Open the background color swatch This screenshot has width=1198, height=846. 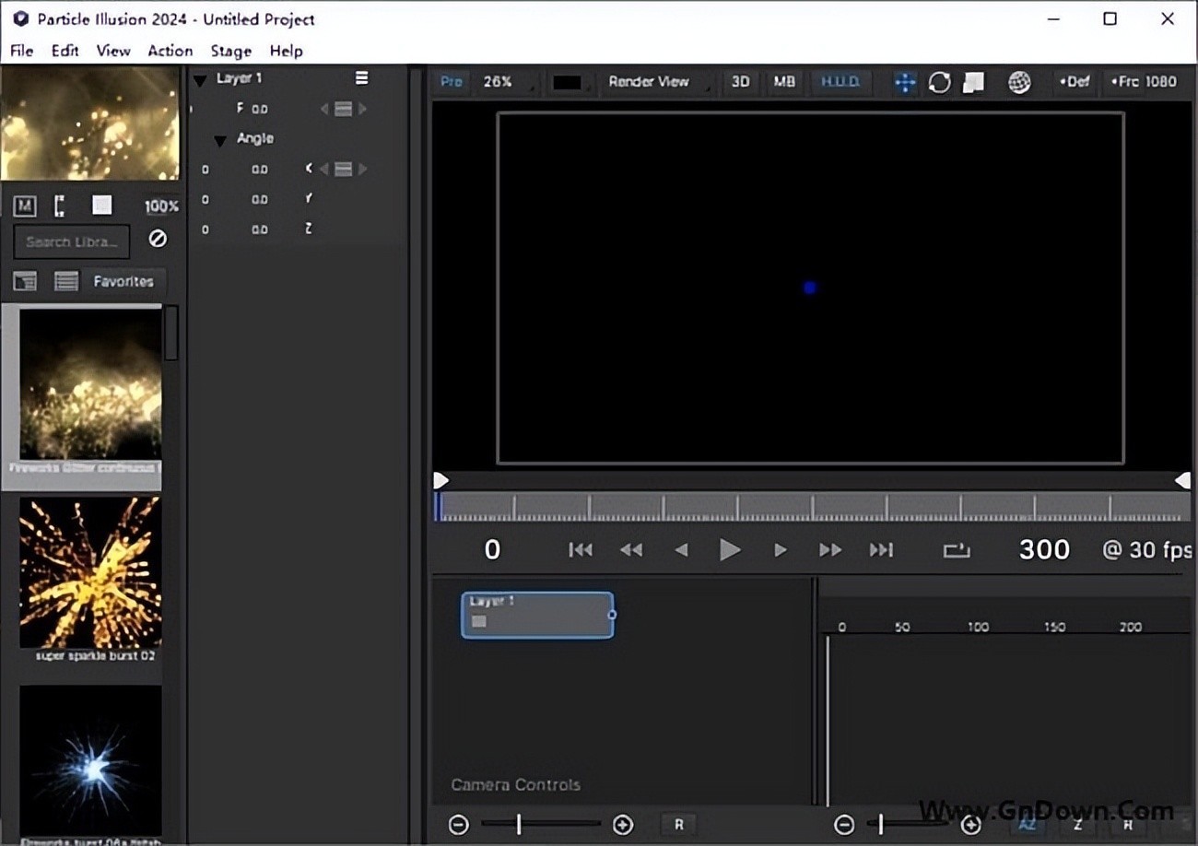(568, 83)
